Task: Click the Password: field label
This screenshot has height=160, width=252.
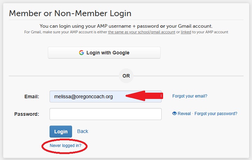Action: 27,114
